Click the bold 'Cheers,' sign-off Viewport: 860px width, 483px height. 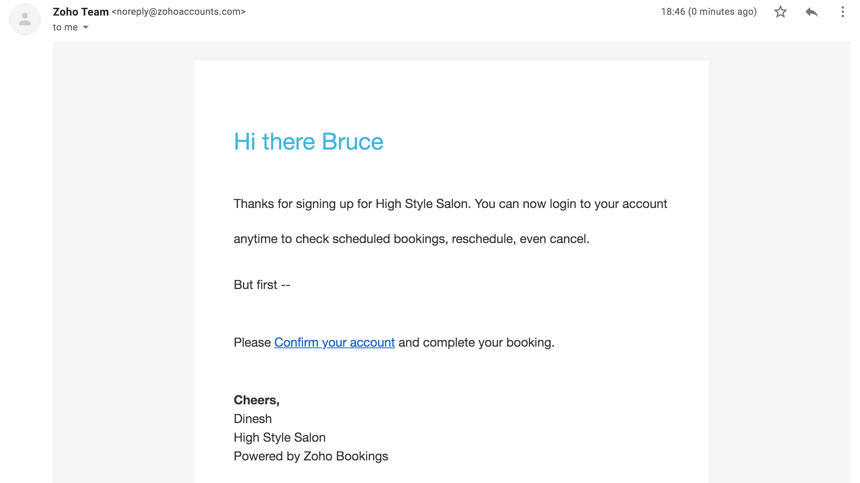pos(256,400)
